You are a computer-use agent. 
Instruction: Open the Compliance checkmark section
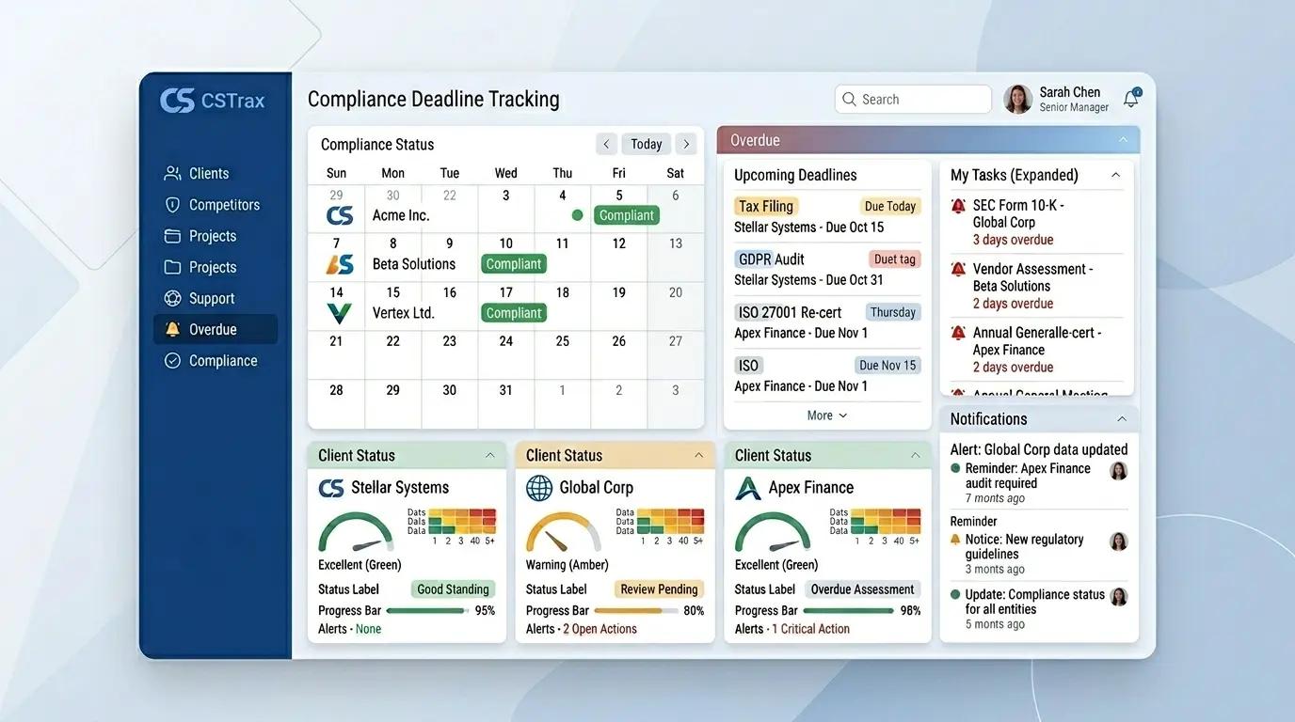pyautogui.click(x=172, y=360)
